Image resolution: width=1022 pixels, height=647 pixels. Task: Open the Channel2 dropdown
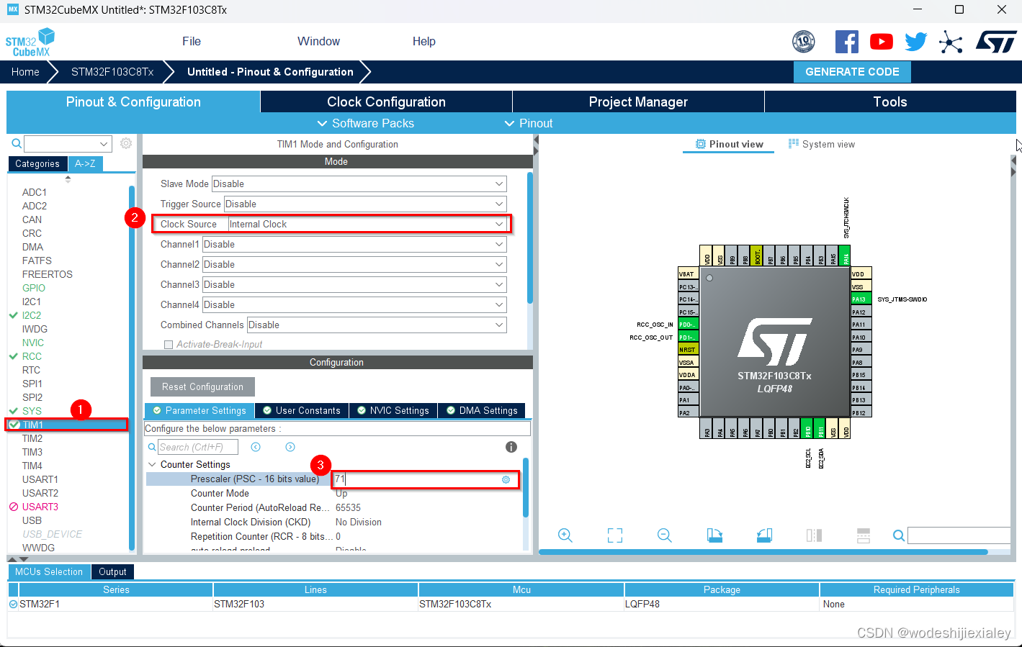pyautogui.click(x=354, y=265)
